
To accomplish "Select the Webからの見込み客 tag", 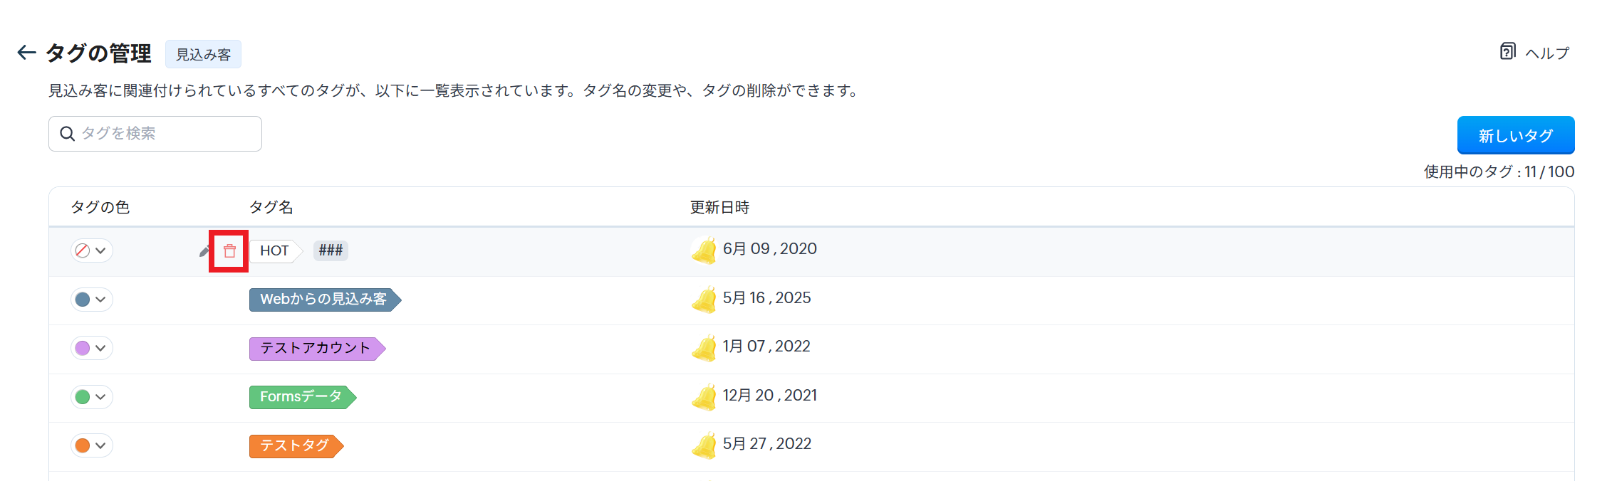I will [324, 300].
